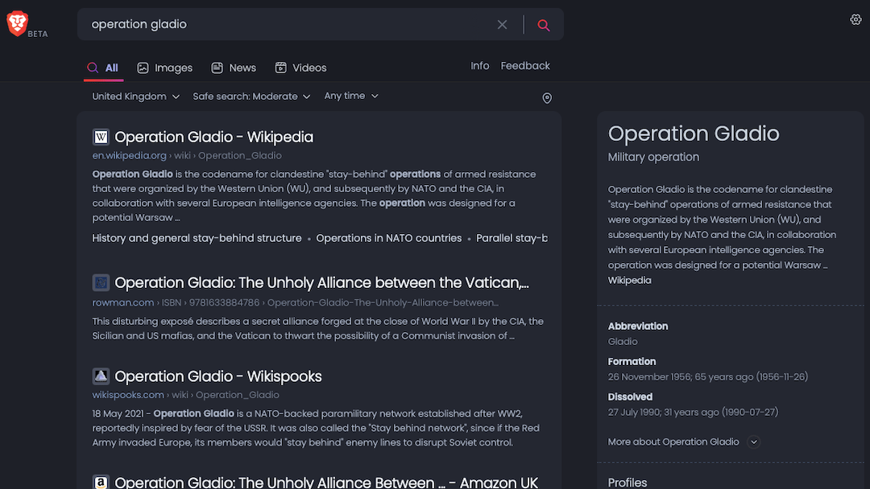
Task: Clear the search query with X
Action: click(502, 24)
